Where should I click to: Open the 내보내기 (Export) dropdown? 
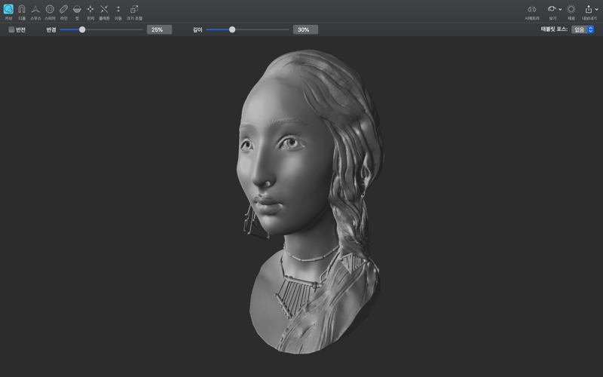coord(589,10)
